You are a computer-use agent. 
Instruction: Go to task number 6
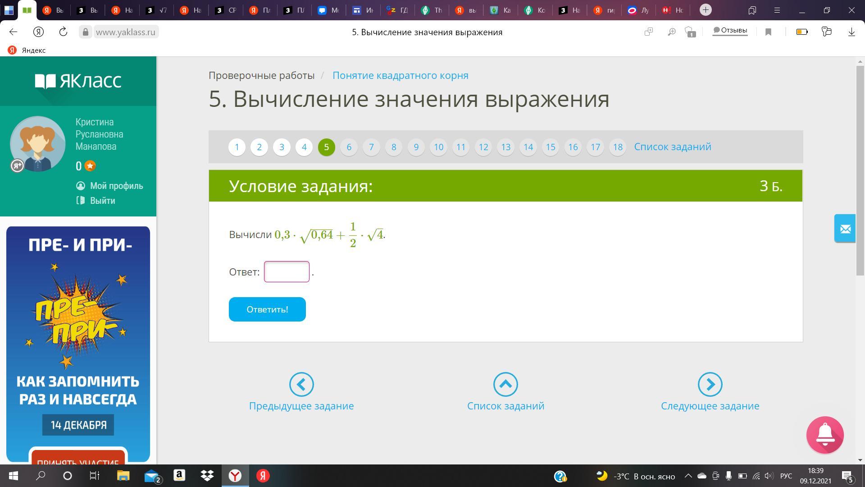coord(349,147)
